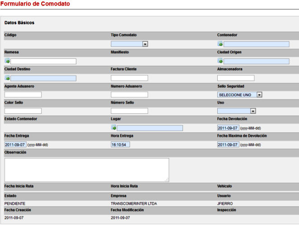Click inside the Remesa text field
299x226 pixels.
43,61
